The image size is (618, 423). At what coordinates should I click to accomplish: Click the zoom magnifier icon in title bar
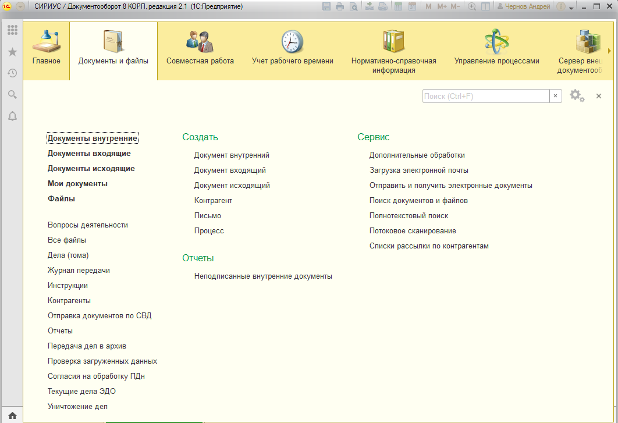coord(472,6)
